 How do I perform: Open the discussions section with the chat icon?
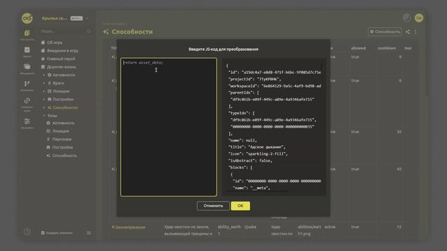(27, 67)
